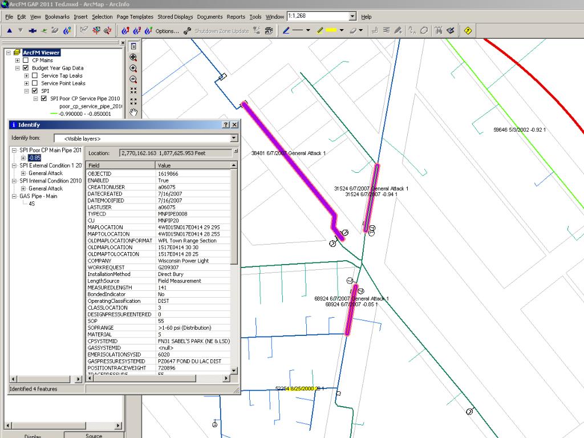Image resolution: width=584 pixels, height=438 pixels.
Task: Select the fixed zoom in magnifier tool
Action: tap(133, 58)
